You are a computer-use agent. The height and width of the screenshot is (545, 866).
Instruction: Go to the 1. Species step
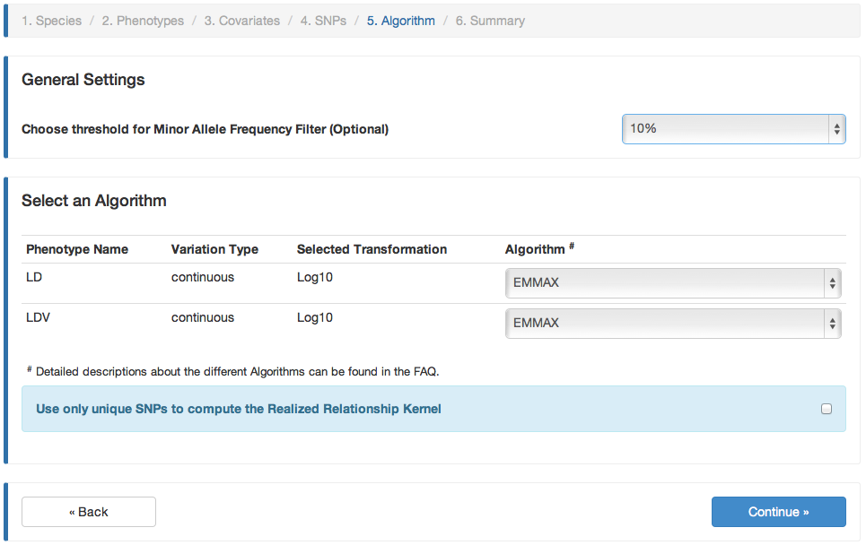(51, 21)
